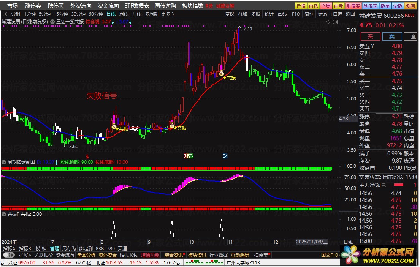Viewport: 420px width, 267px height.
Task: Switch to the 5分钟 period
Action: click(x=44, y=14)
